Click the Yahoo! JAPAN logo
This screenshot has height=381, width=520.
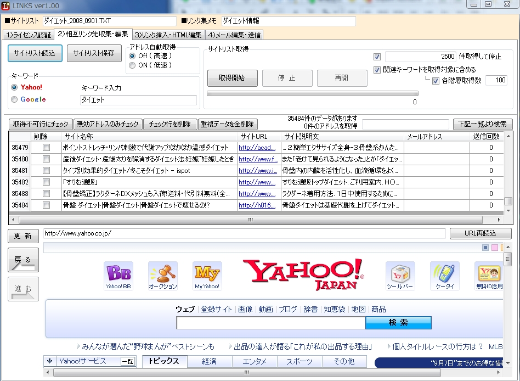(303, 274)
